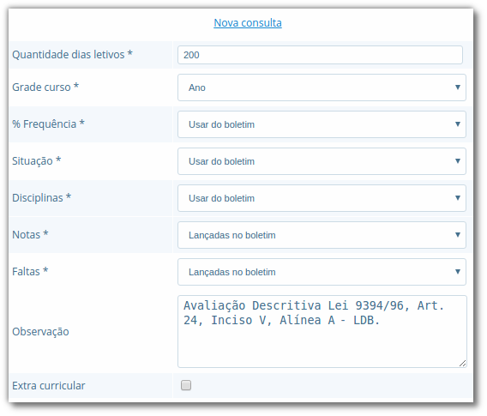Click inside the Observação text area
487x416 pixels.
click(322, 331)
